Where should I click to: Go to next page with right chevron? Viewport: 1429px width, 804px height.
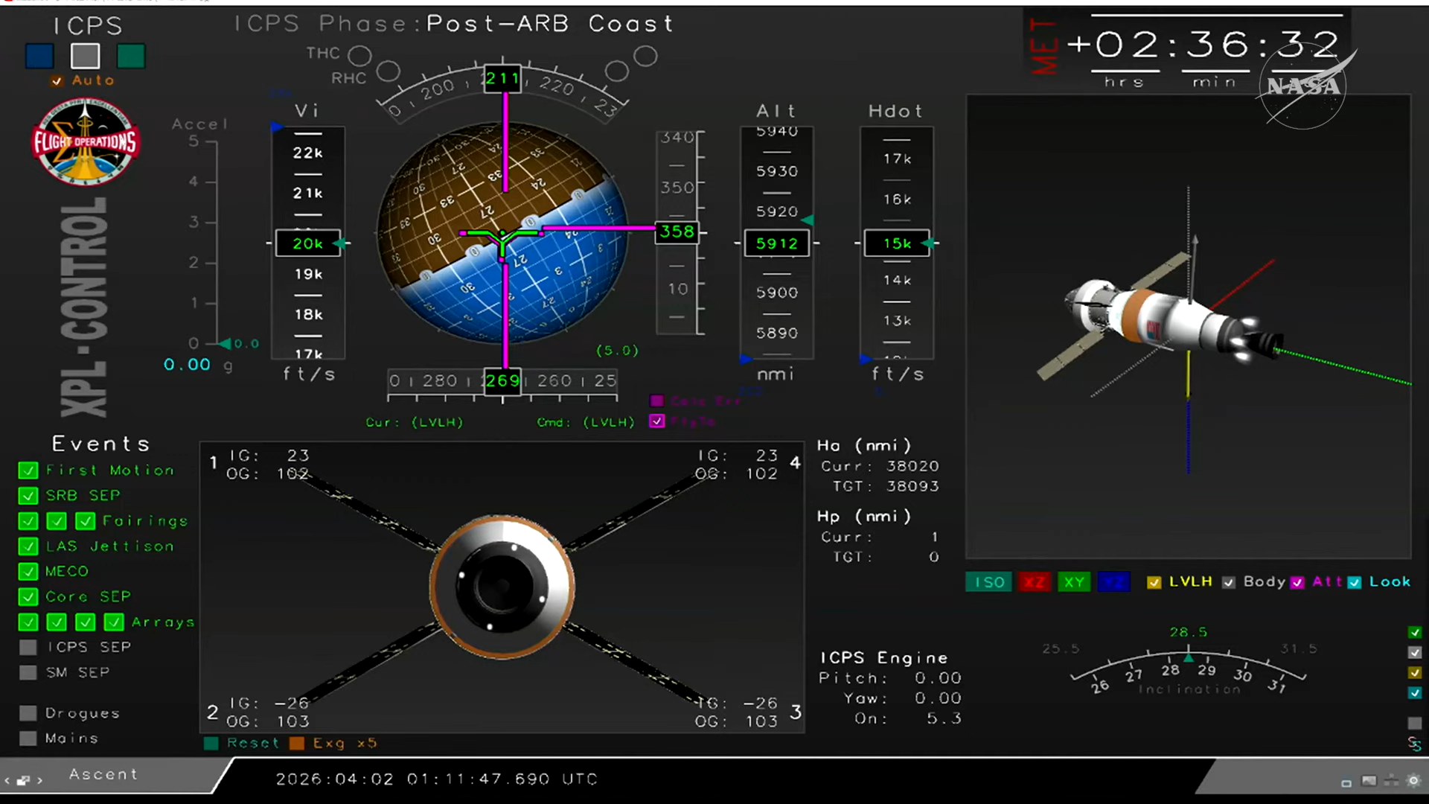tap(39, 780)
